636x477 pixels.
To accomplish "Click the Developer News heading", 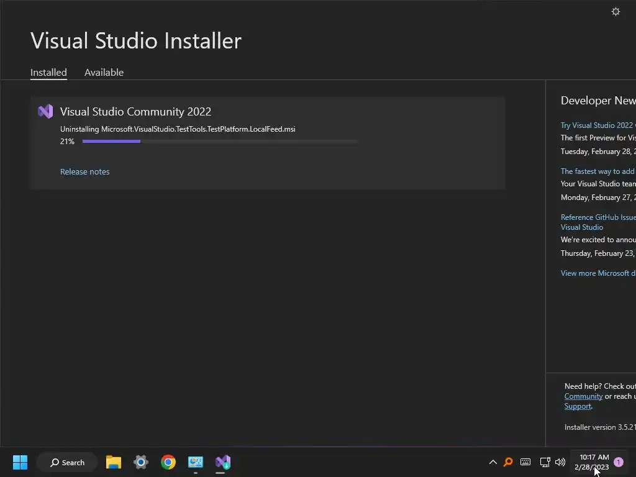I will coord(598,101).
